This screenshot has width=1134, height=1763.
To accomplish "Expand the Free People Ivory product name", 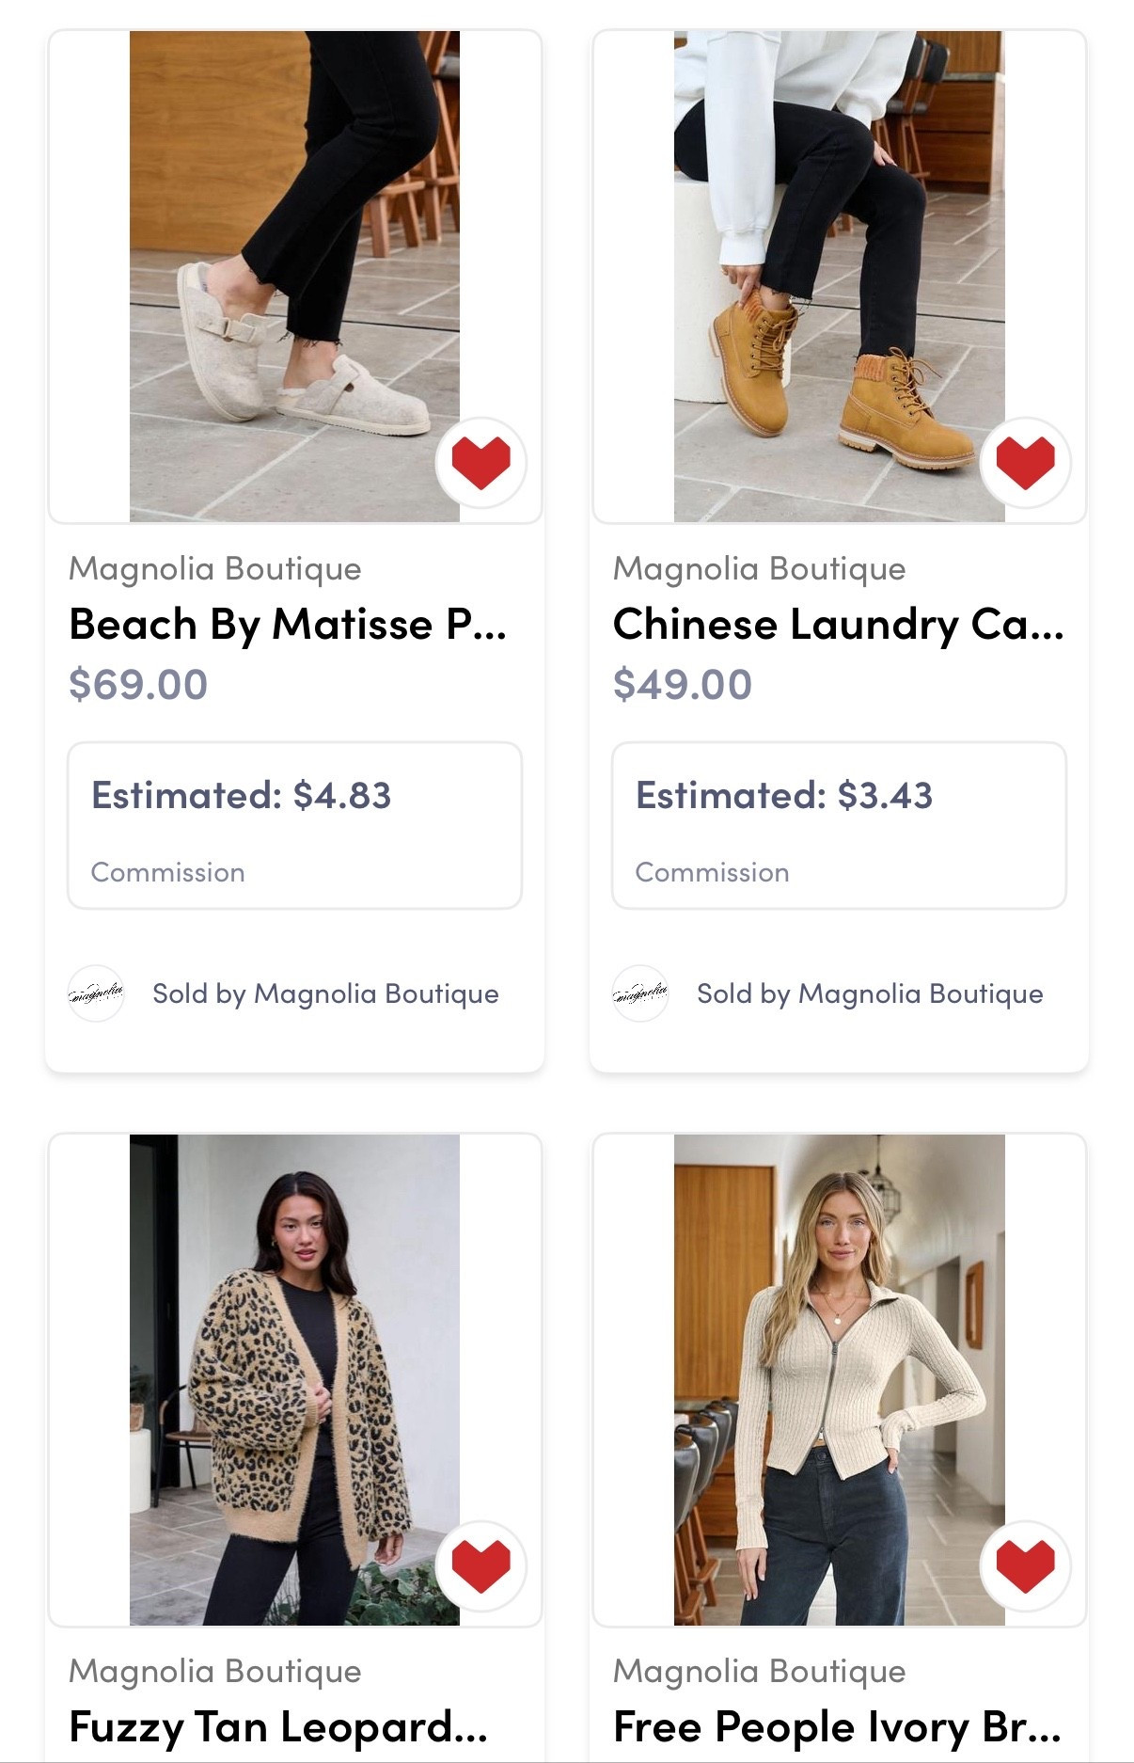I will [836, 1725].
